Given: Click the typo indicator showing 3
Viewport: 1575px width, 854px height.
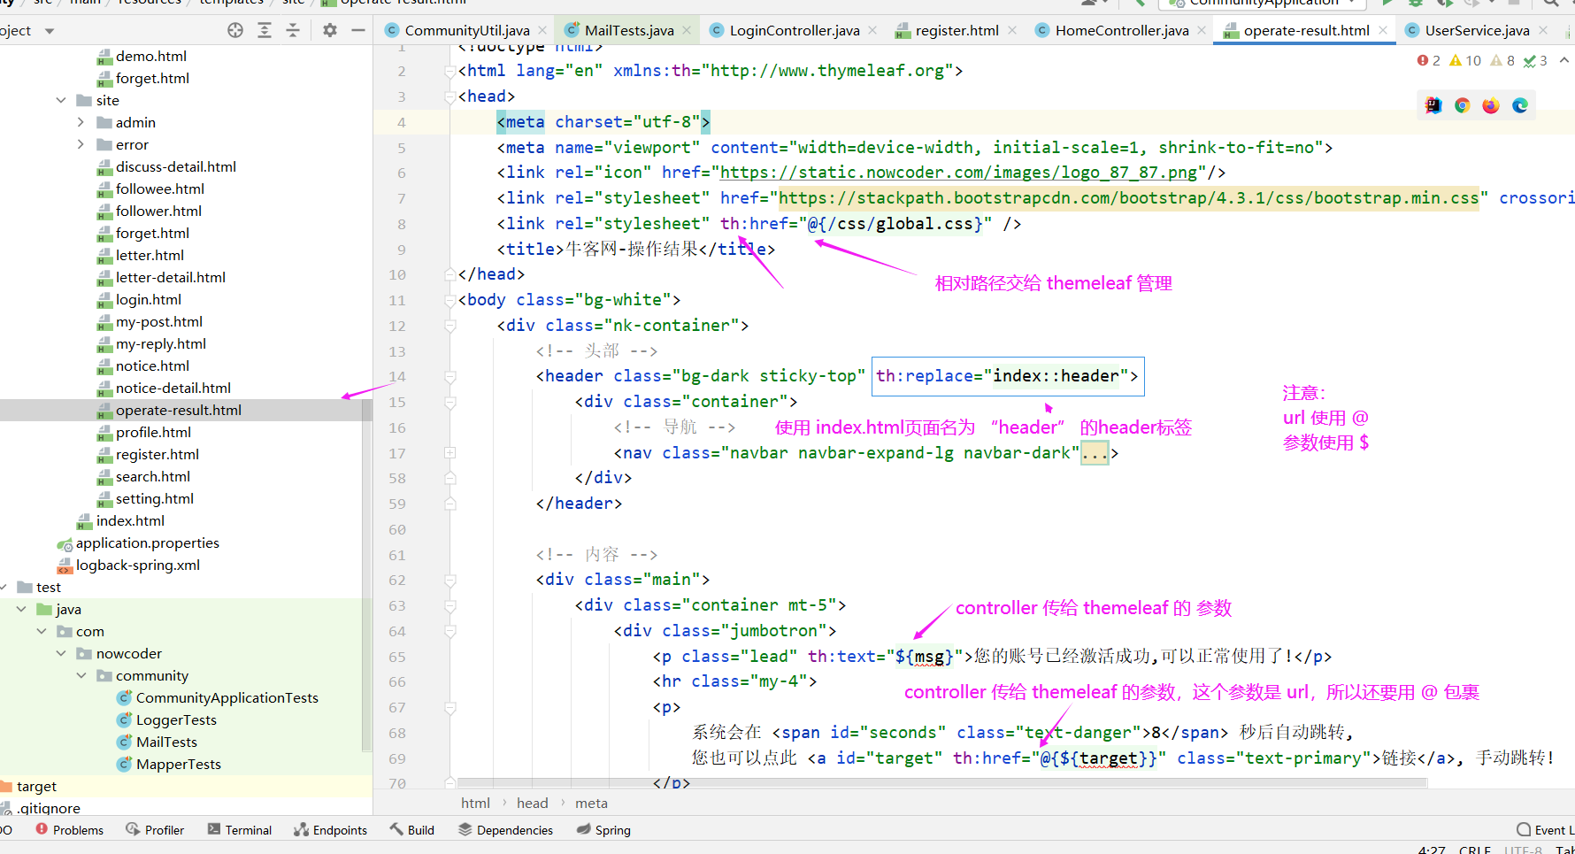Looking at the screenshot, I should point(1535,60).
